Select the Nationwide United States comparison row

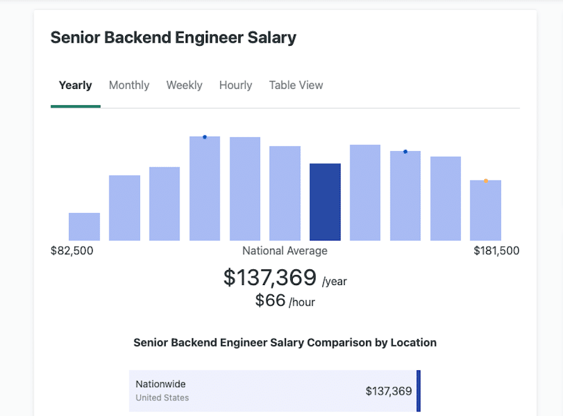click(274, 391)
